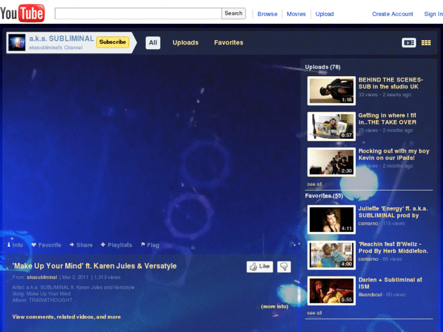Click Sign In link

(433, 14)
